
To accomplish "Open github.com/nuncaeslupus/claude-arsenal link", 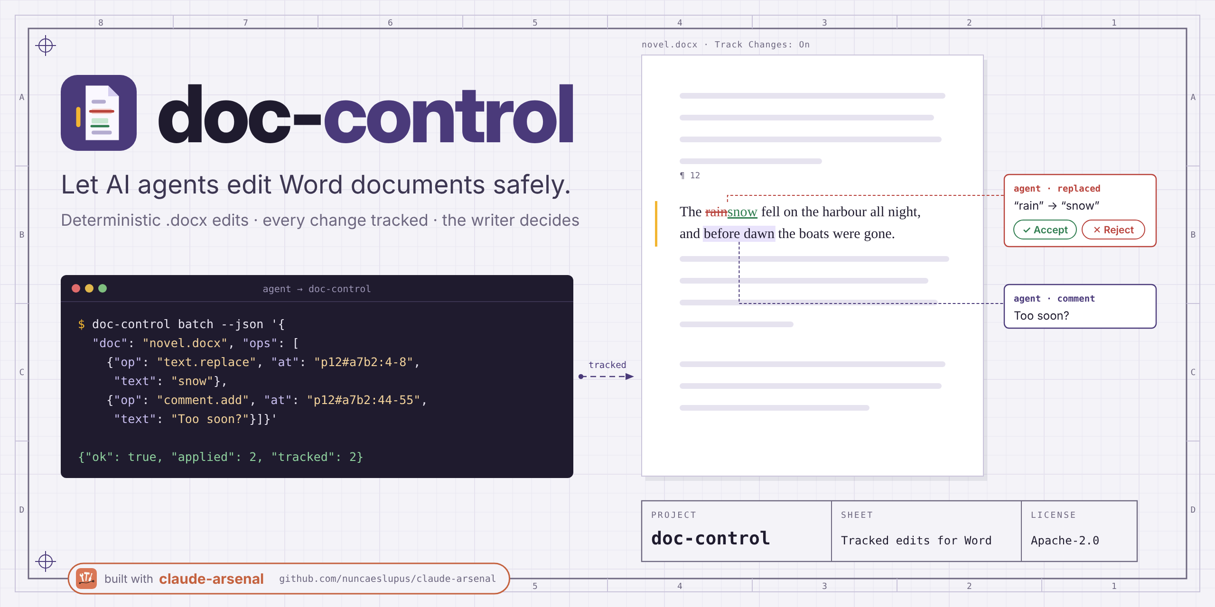I will [x=387, y=579].
